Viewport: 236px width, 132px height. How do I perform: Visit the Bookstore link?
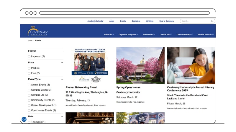pos(136,21)
